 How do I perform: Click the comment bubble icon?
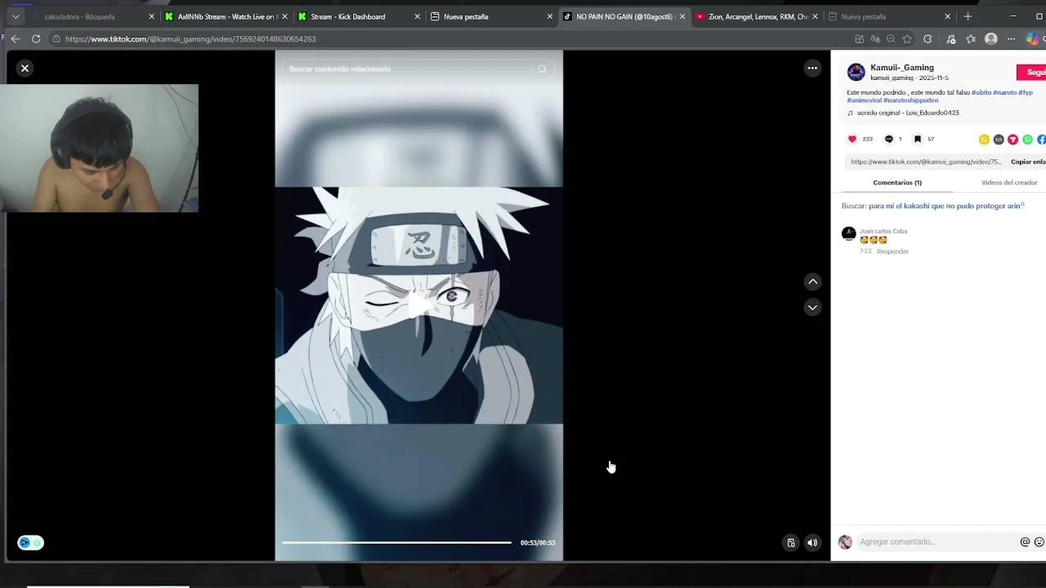coord(889,140)
